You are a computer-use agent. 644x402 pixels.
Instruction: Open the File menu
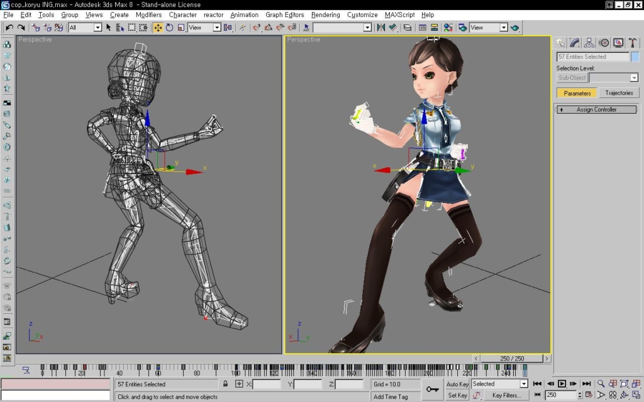pyautogui.click(x=8, y=15)
